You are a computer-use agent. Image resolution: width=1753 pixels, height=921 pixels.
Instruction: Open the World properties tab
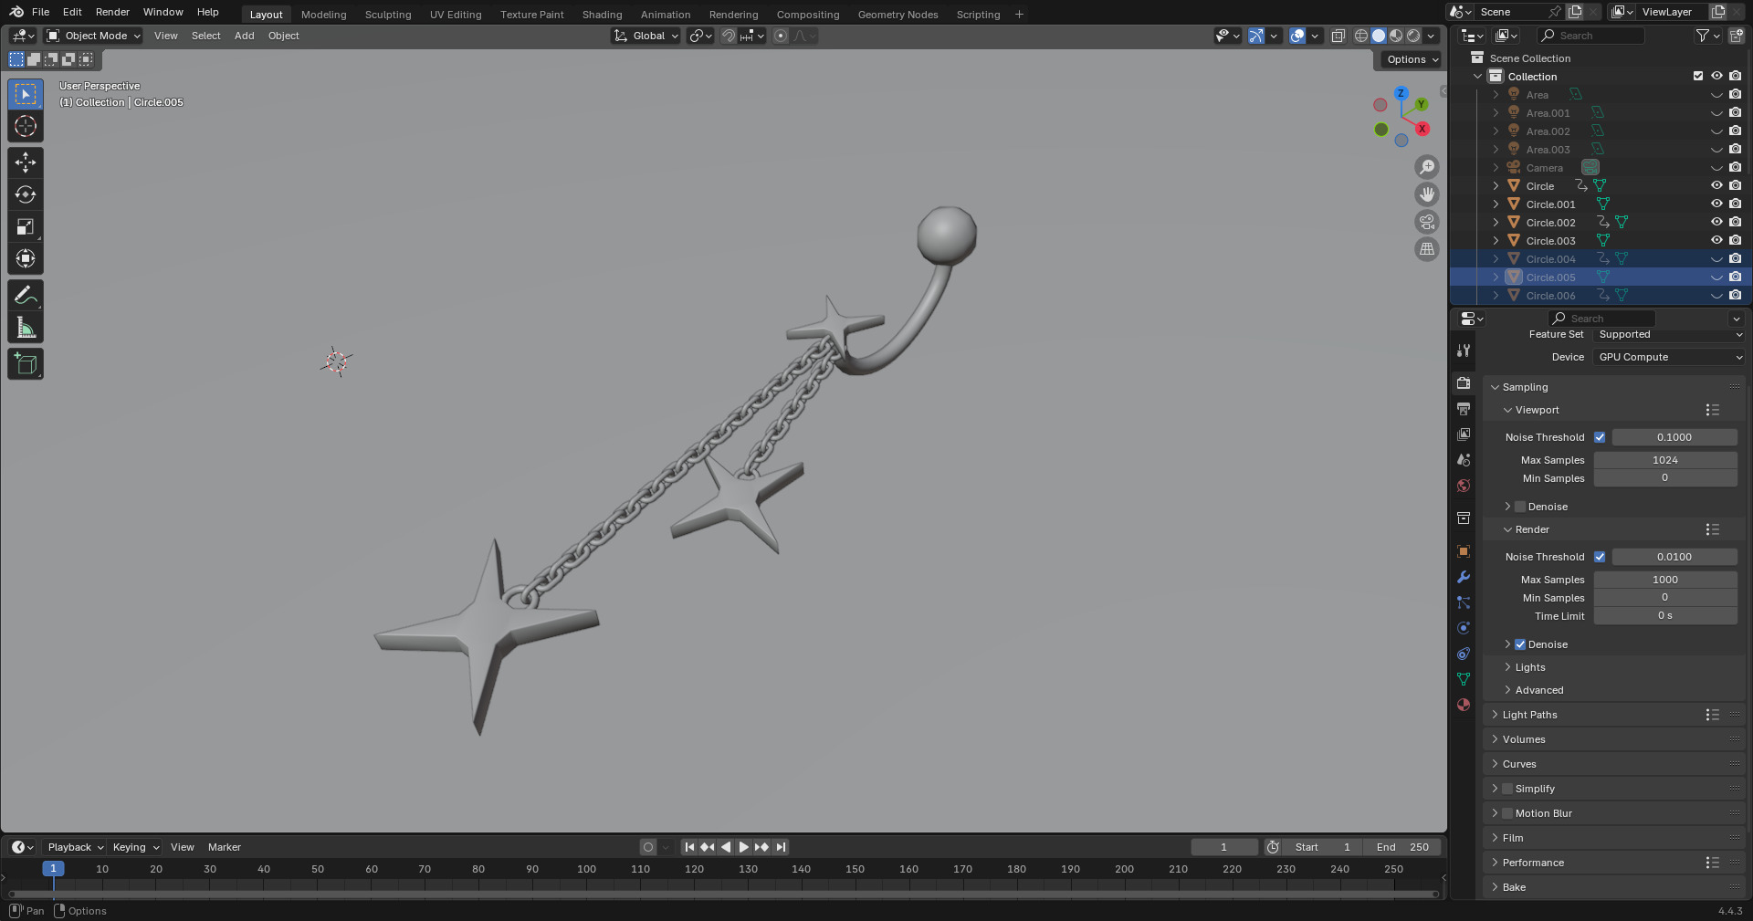[1464, 486]
